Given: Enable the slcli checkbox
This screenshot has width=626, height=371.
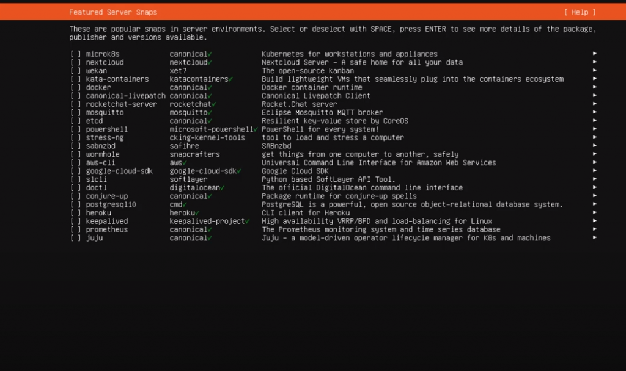Looking at the screenshot, I should (75, 179).
